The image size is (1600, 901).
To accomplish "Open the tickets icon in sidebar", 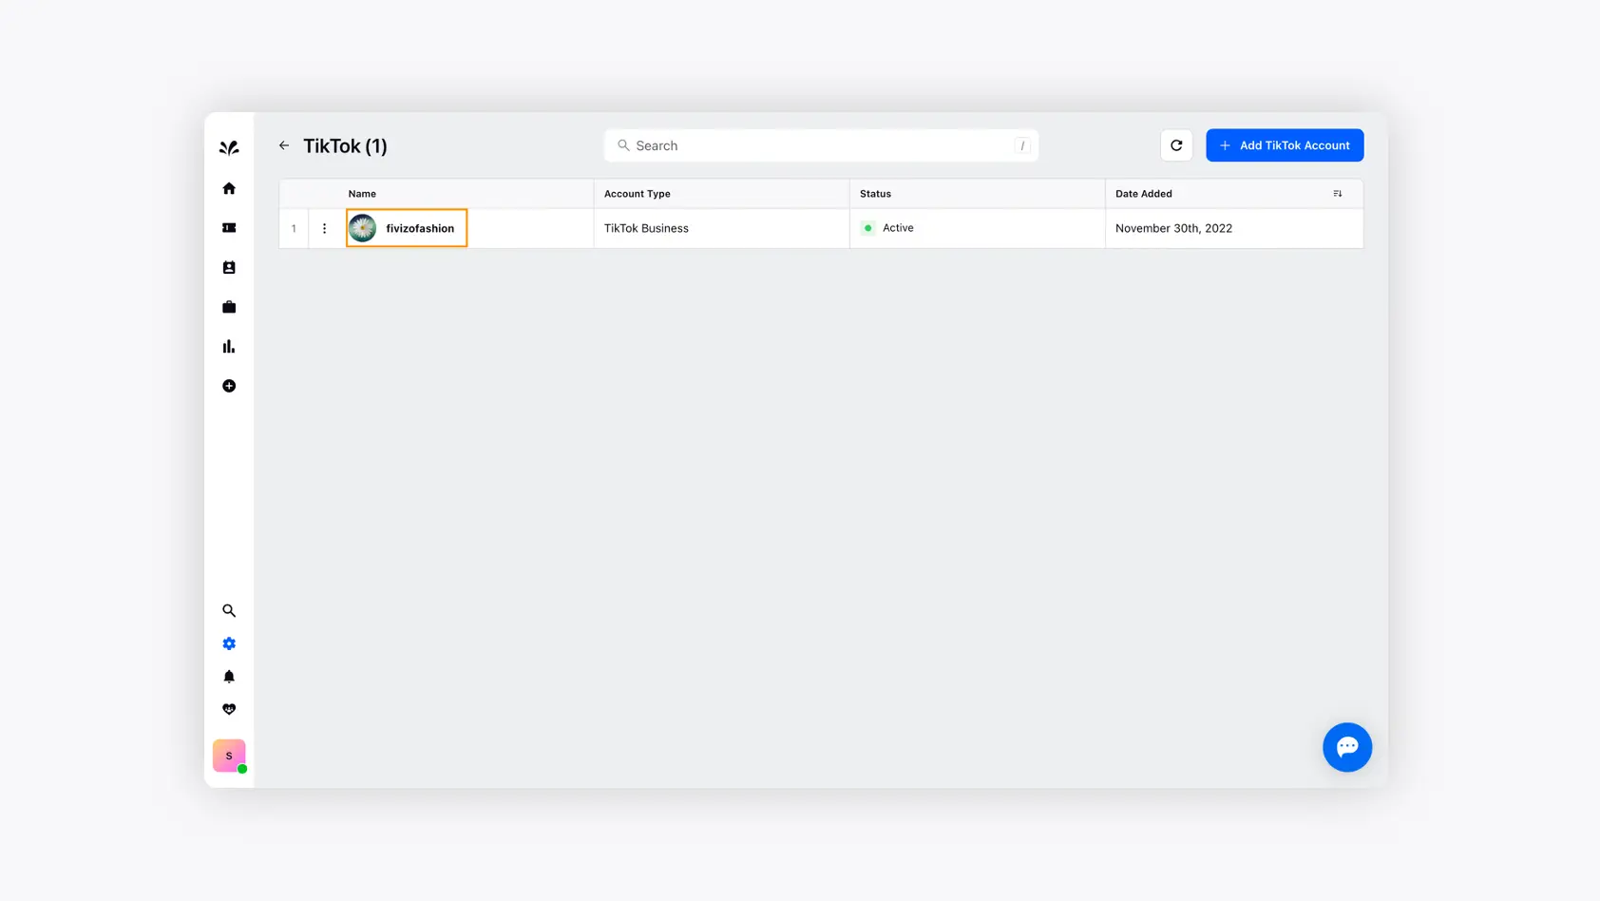I will coord(229,228).
